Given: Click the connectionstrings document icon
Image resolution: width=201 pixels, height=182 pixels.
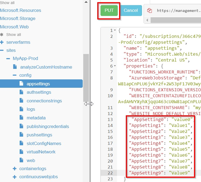Looking at the screenshot, I should click(x=21, y=101).
